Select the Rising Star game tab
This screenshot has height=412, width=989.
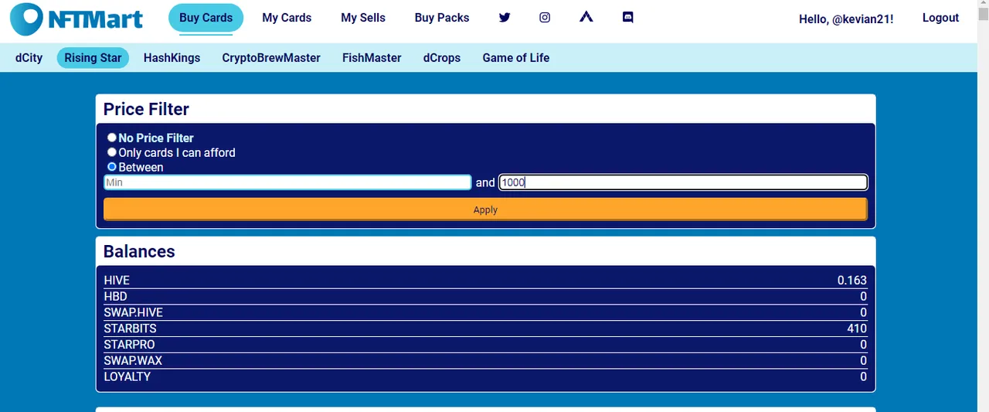point(93,58)
